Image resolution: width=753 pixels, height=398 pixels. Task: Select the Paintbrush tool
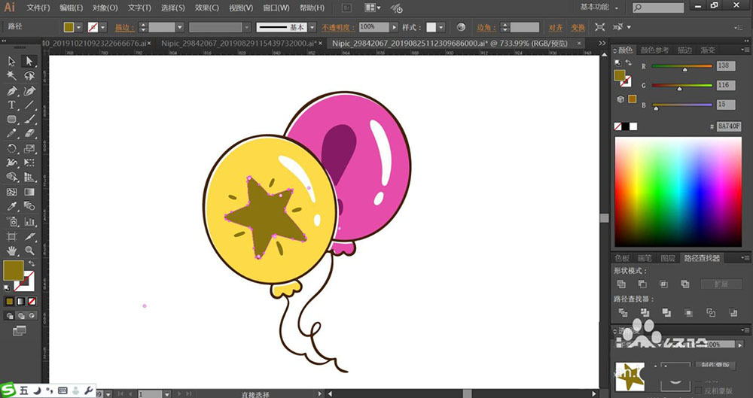(29, 120)
